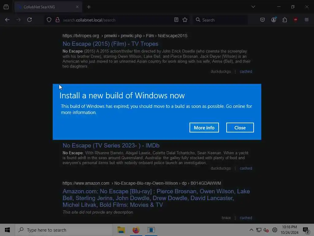Click the site security padlock icon
The image size is (314, 236).
58,20
